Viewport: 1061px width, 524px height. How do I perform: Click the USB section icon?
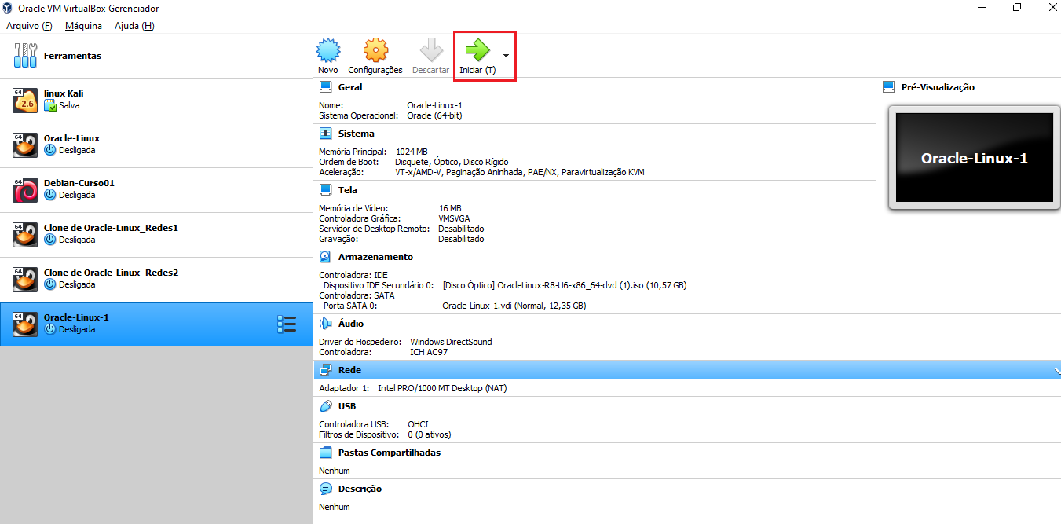(326, 406)
